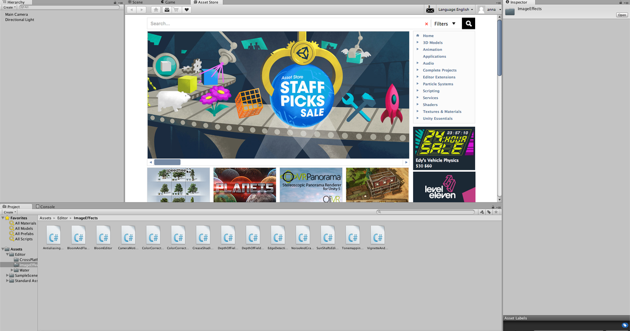Viewport: 630px width, 331px height.
Task: Switch to the Console tab
Action: click(46, 207)
